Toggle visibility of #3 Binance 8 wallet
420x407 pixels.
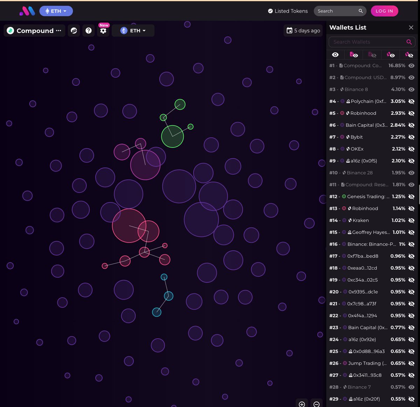[x=412, y=89]
